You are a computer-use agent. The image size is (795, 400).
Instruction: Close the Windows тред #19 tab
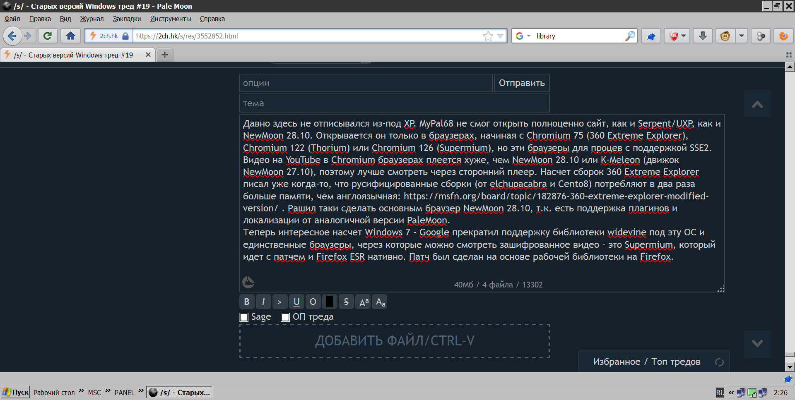click(148, 55)
